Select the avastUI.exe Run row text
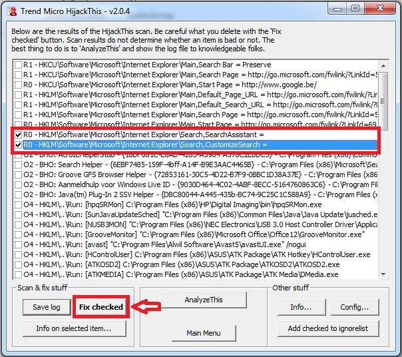This screenshot has height=357, width=402. pyautogui.click(x=164, y=244)
